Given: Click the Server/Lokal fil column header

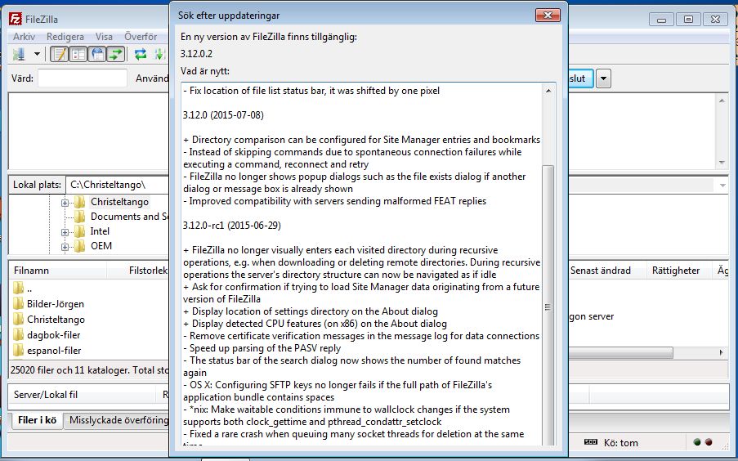Looking at the screenshot, I should tap(83, 395).
